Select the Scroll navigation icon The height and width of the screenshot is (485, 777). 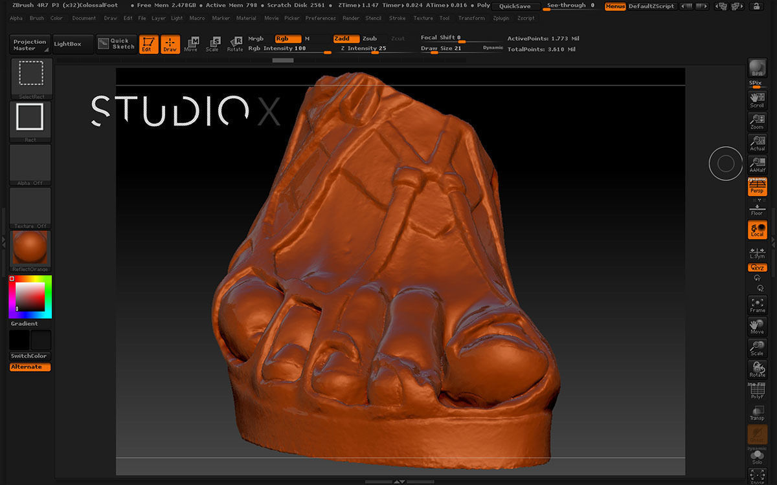pos(757,100)
